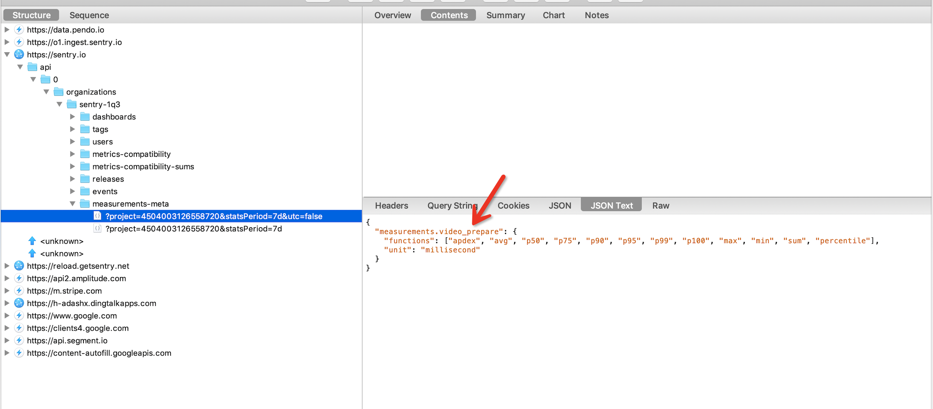Open the Notes tab
This screenshot has width=933, height=409.
point(596,15)
